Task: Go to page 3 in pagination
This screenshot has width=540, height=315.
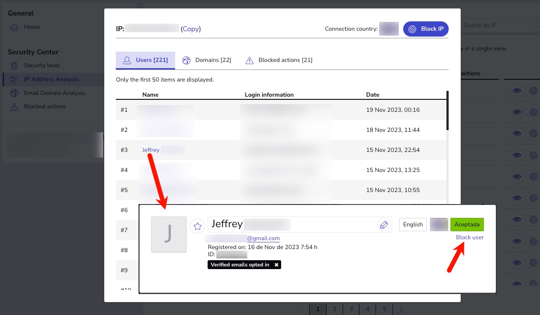Action: click(351, 309)
